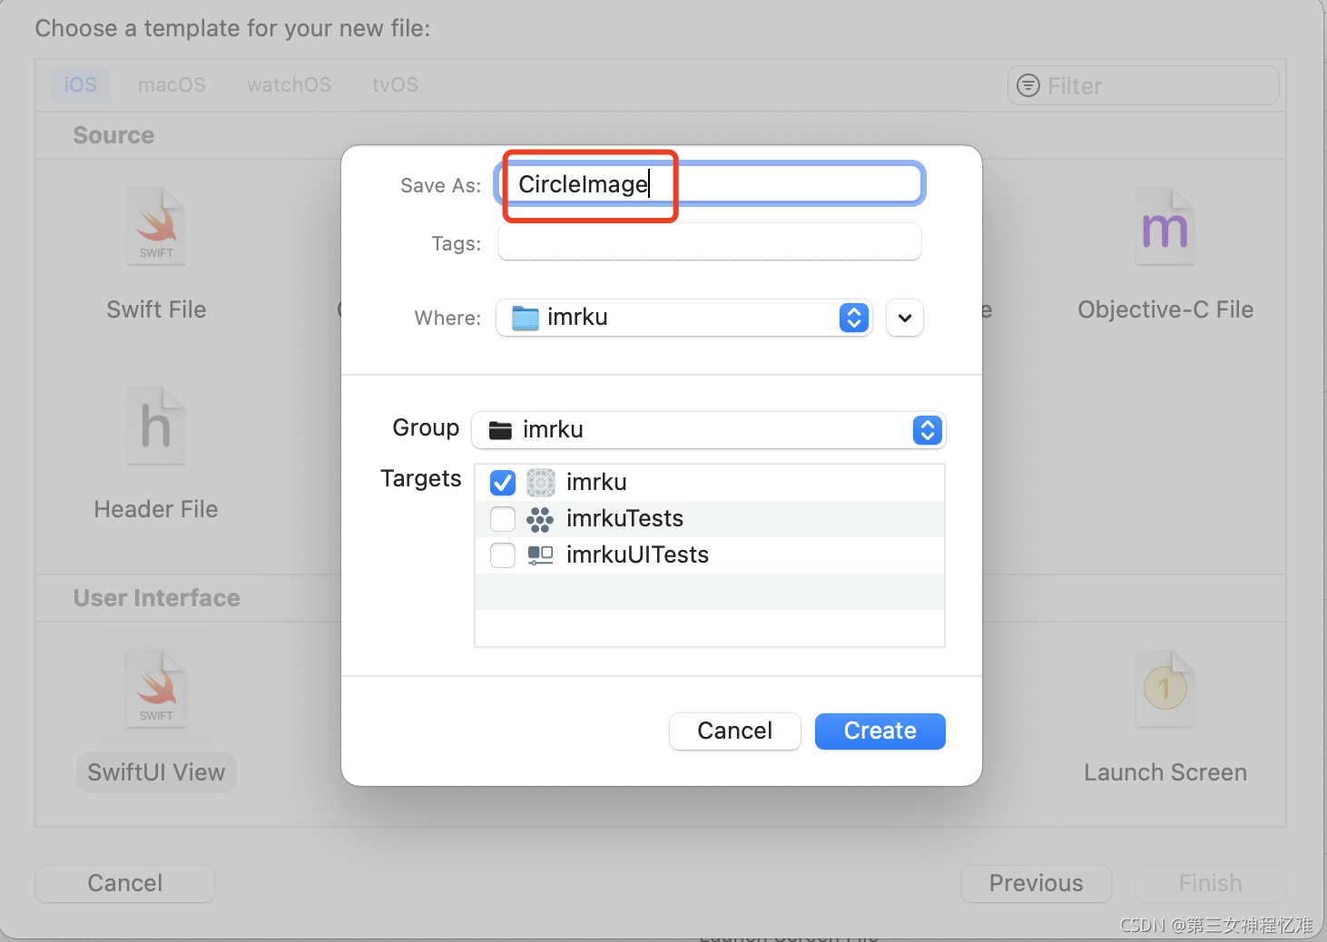
Task: Select the Objective-C File template icon
Action: pos(1165,226)
